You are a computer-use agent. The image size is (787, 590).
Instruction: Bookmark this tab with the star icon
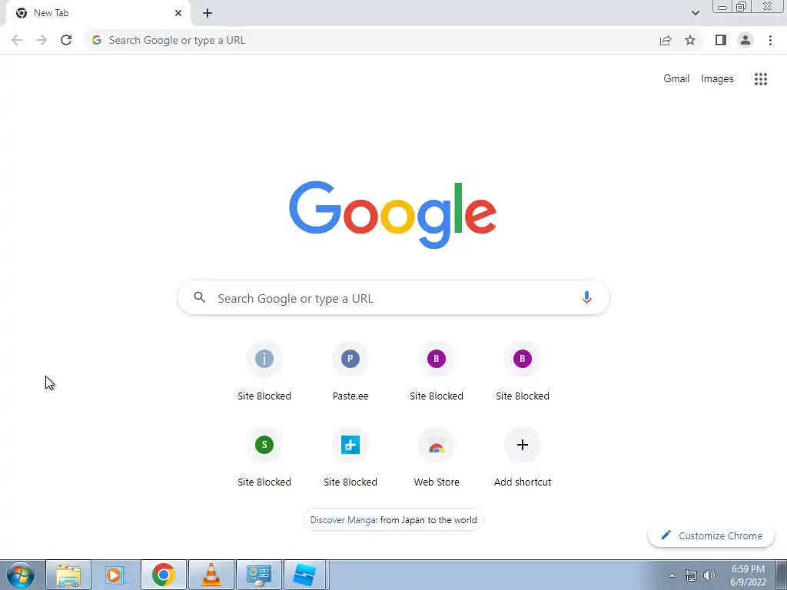[x=690, y=40]
